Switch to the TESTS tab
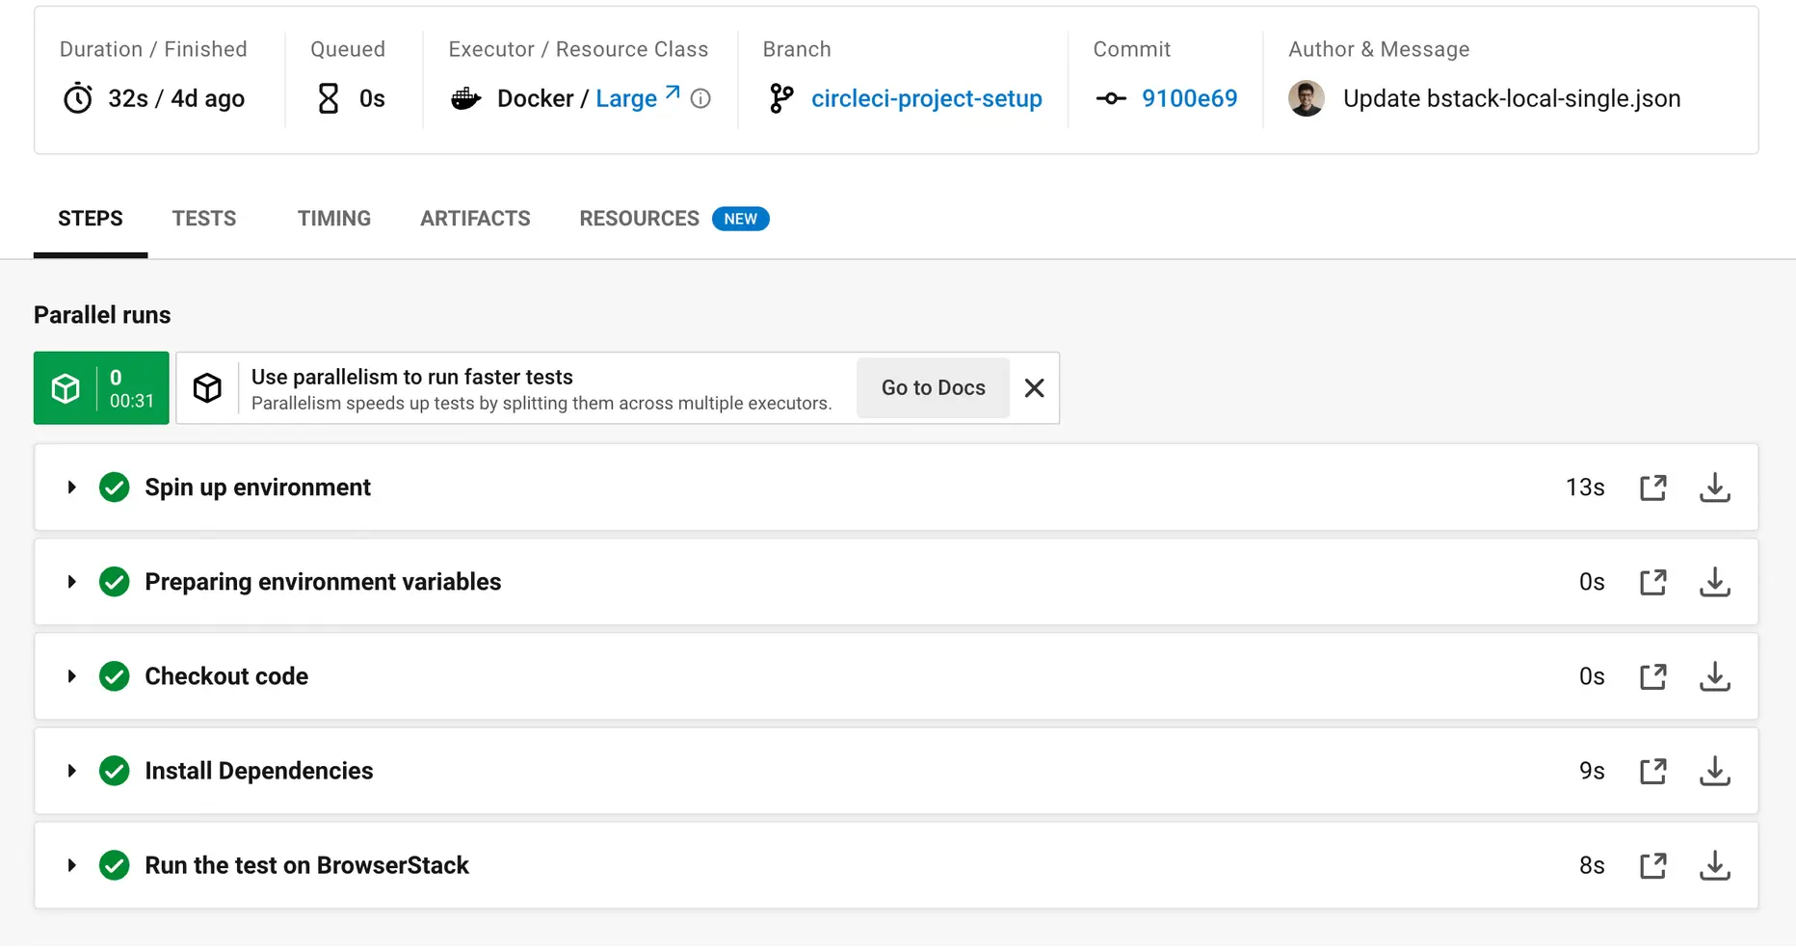 [203, 219]
